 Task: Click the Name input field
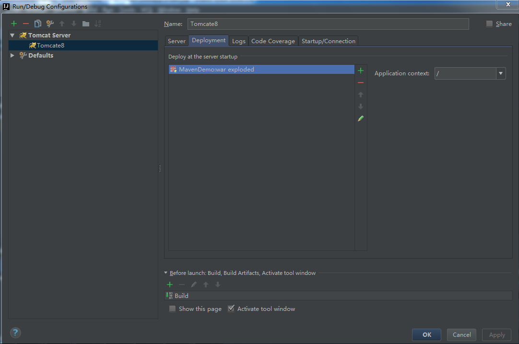[328, 24]
